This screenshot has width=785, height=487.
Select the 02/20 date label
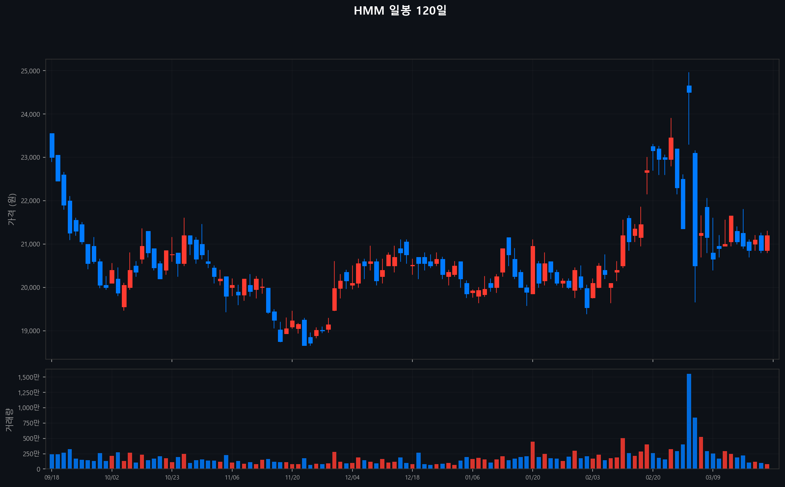click(653, 478)
